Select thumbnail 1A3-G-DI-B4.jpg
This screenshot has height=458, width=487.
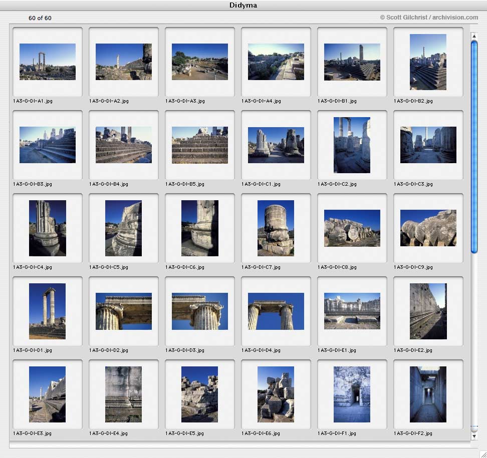click(124, 145)
